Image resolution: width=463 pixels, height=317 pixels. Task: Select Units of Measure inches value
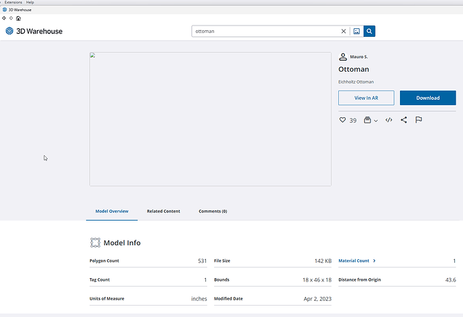tap(199, 298)
